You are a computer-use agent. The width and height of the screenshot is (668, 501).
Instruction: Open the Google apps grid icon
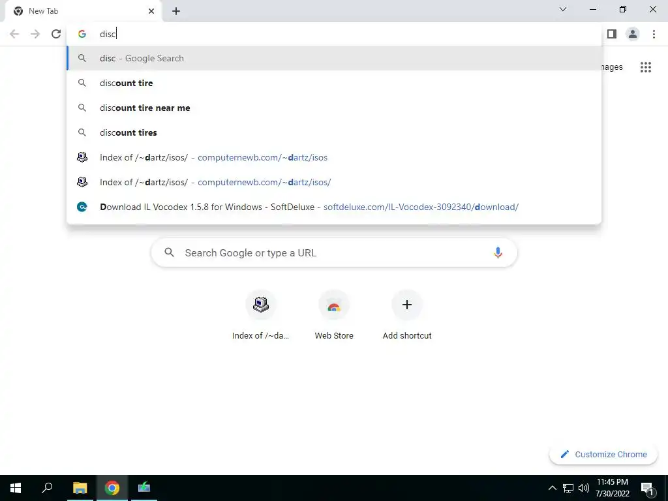646,67
